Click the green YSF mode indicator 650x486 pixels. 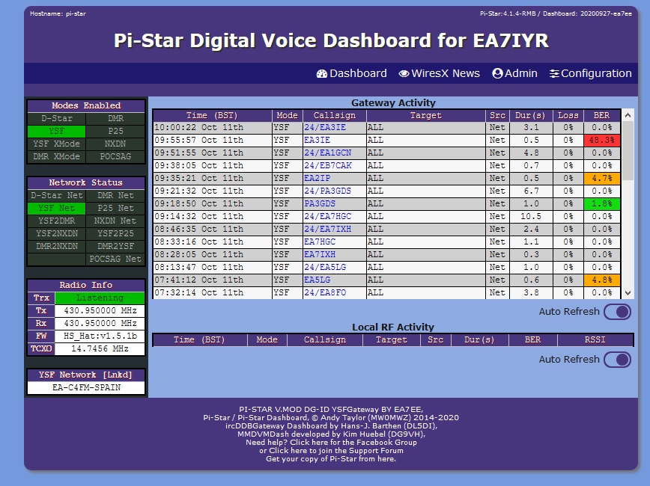pyautogui.click(x=56, y=132)
